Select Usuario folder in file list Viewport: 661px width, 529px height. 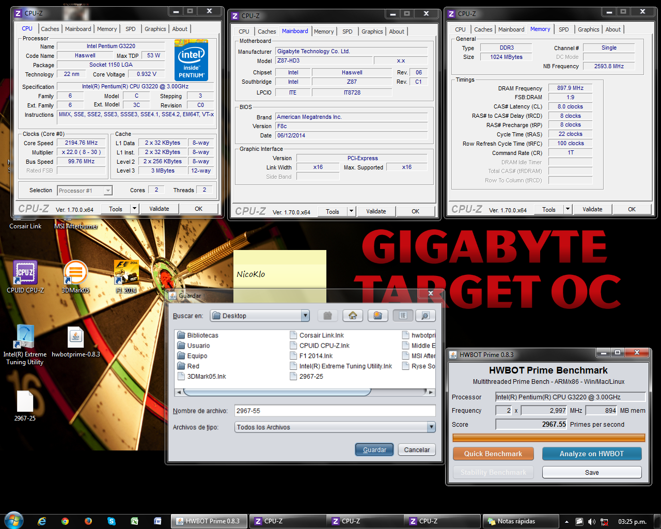[193, 346]
